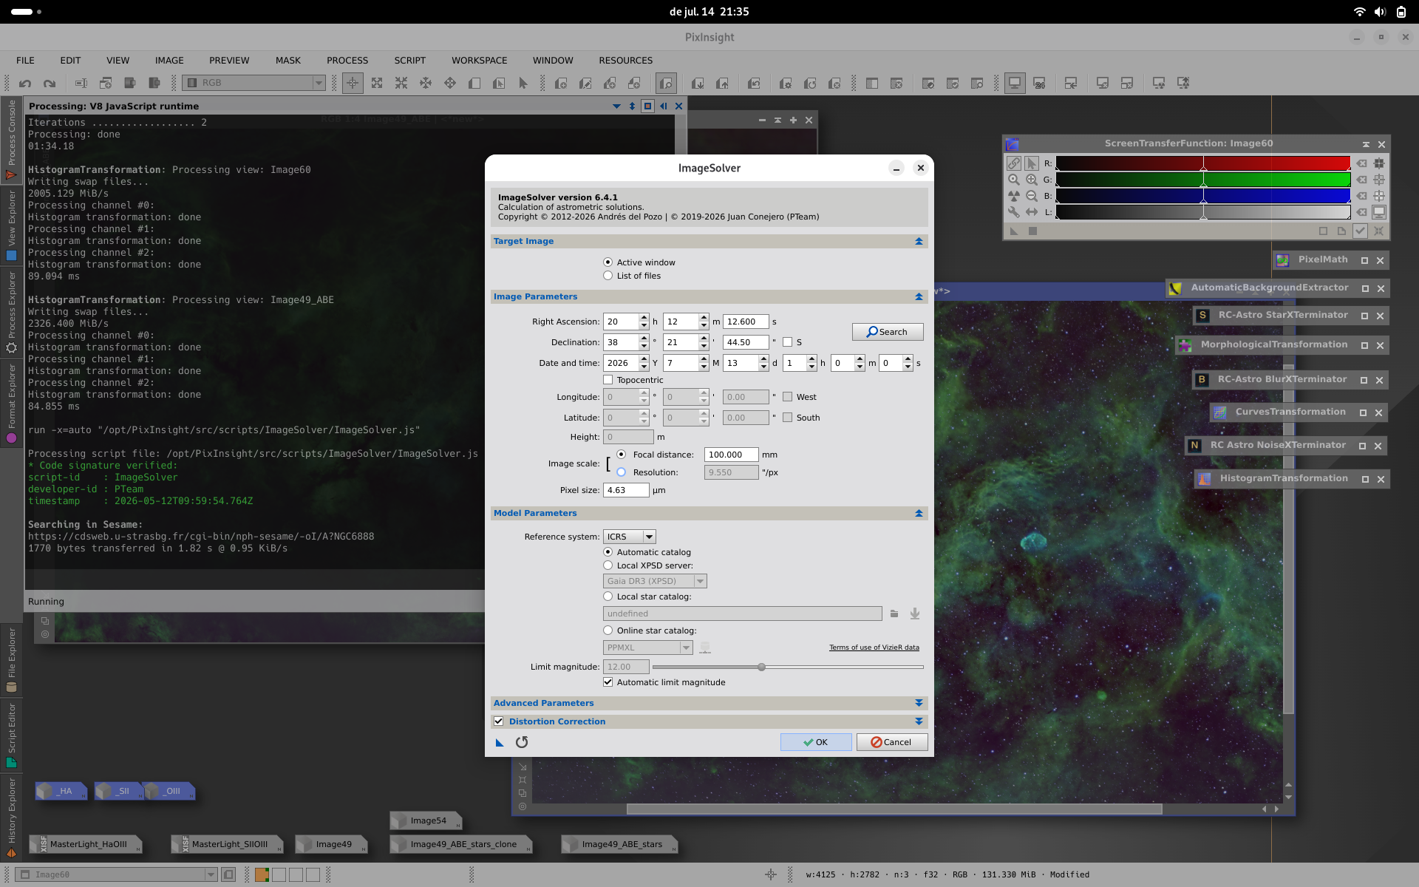The image size is (1419, 887).
Task: Click the zoom out icon in ScreenTransferFunction
Action: coord(1032,196)
